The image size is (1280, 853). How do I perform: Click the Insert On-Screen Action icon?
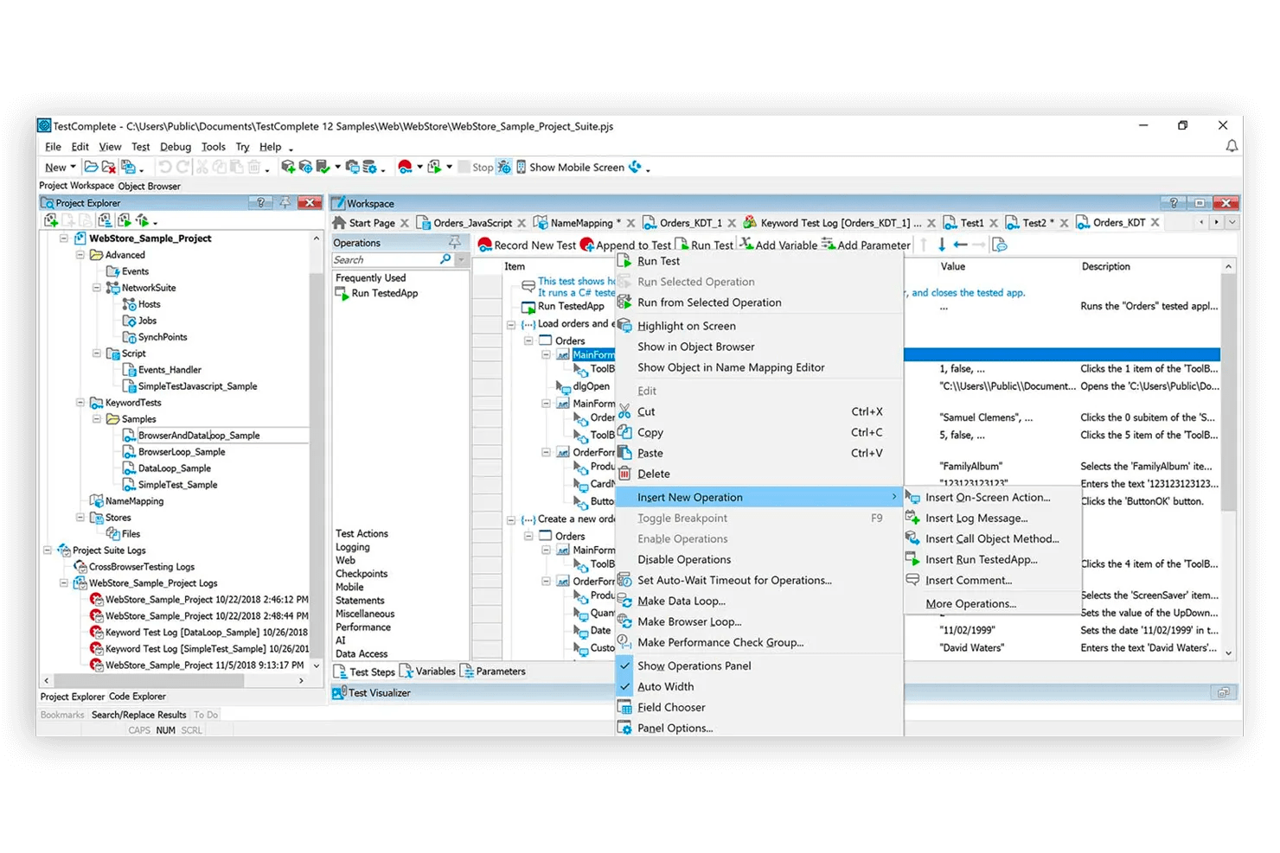tap(912, 497)
